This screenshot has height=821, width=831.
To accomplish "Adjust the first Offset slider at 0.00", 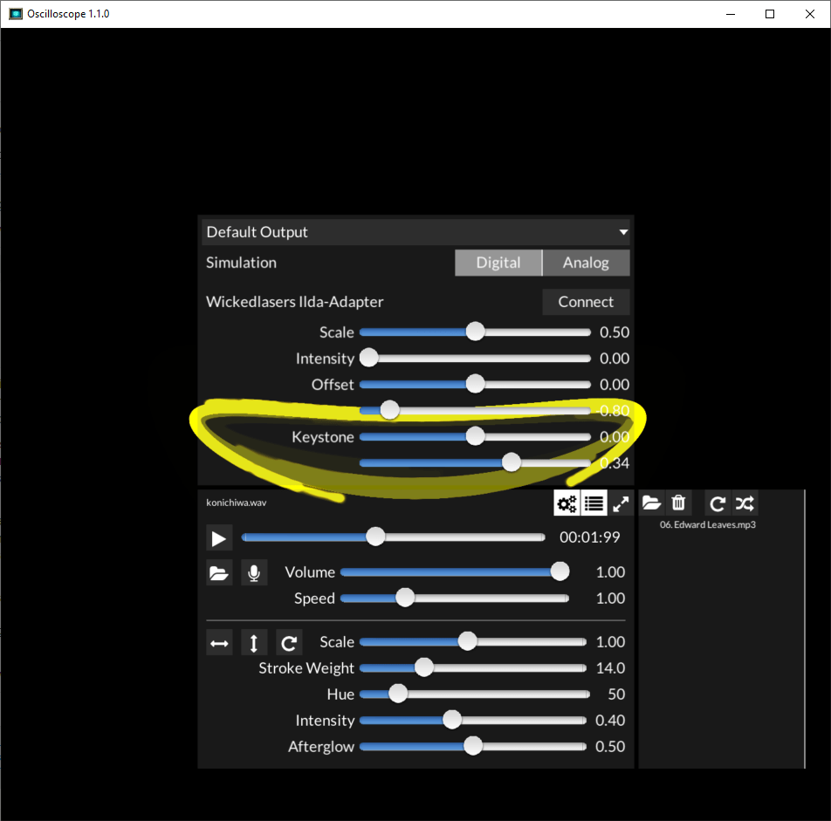I will pos(475,384).
